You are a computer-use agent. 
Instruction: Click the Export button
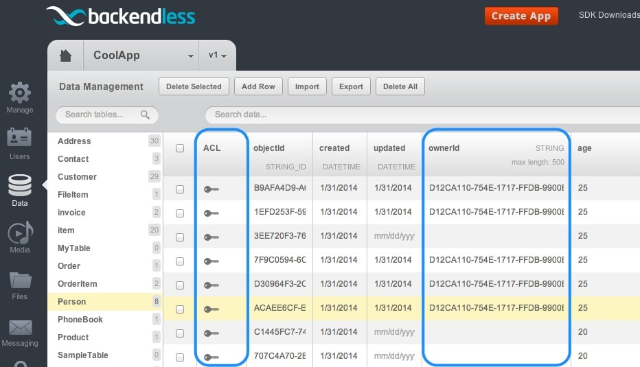pyautogui.click(x=351, y=86)
